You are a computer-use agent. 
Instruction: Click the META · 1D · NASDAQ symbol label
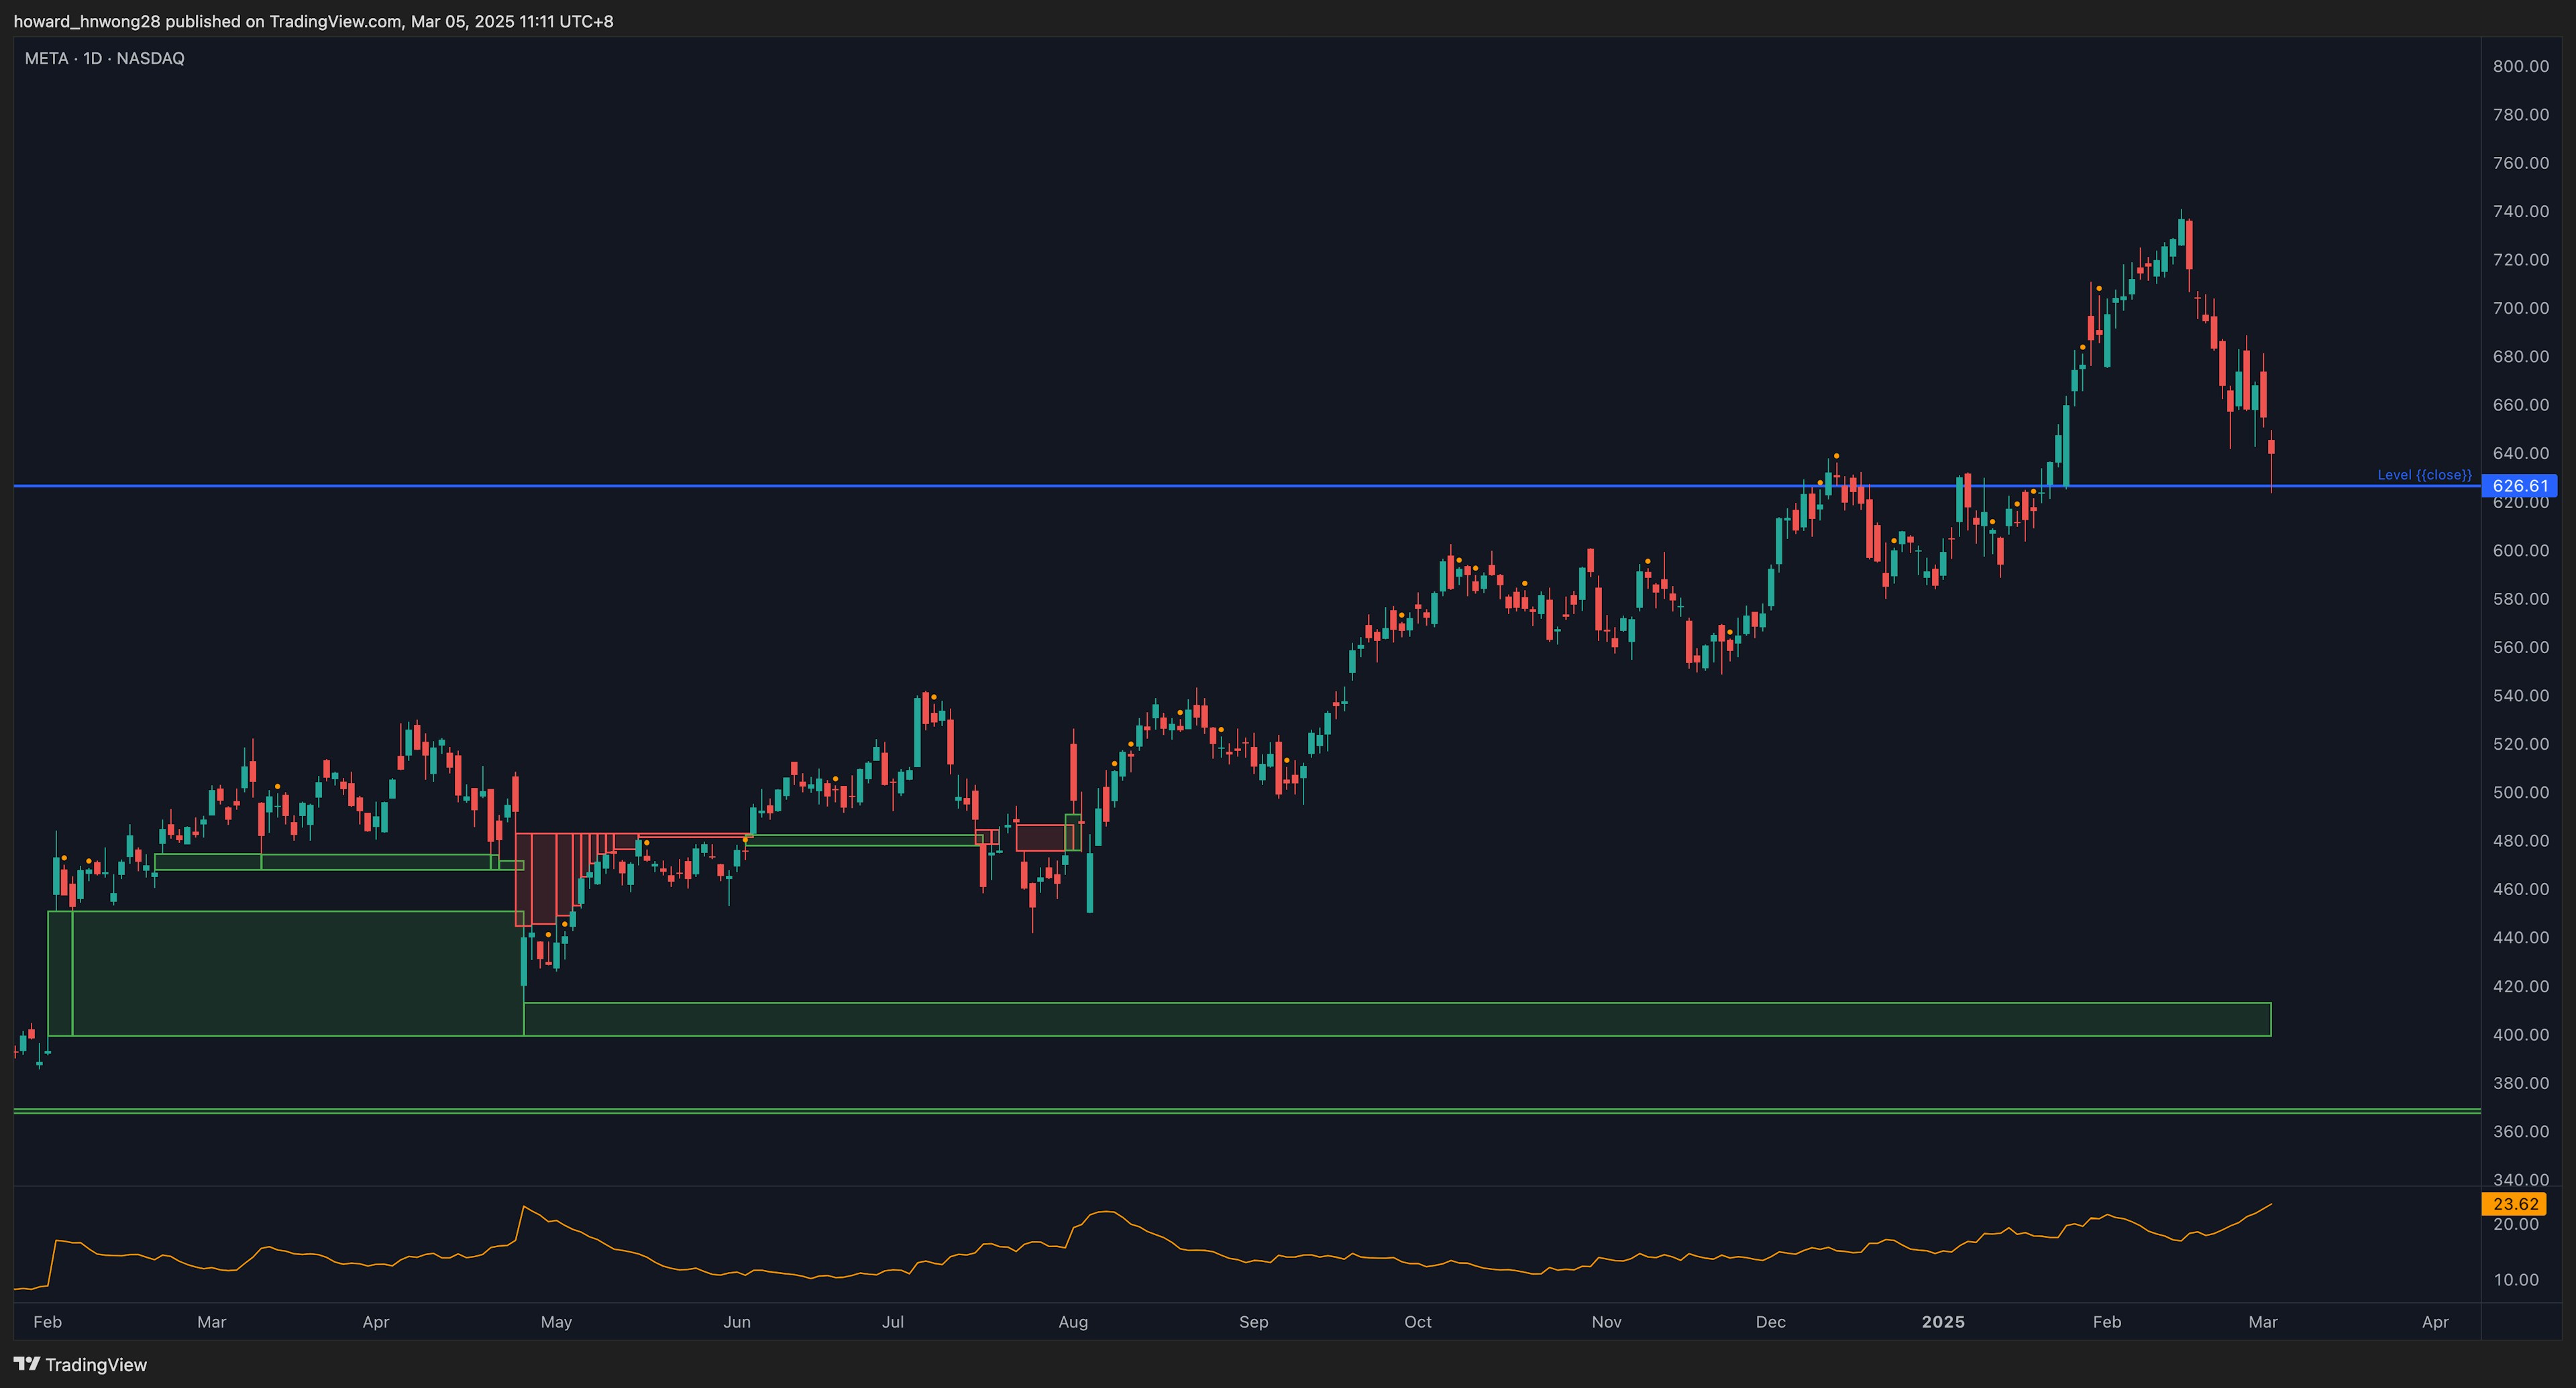[x=105, y=58]
